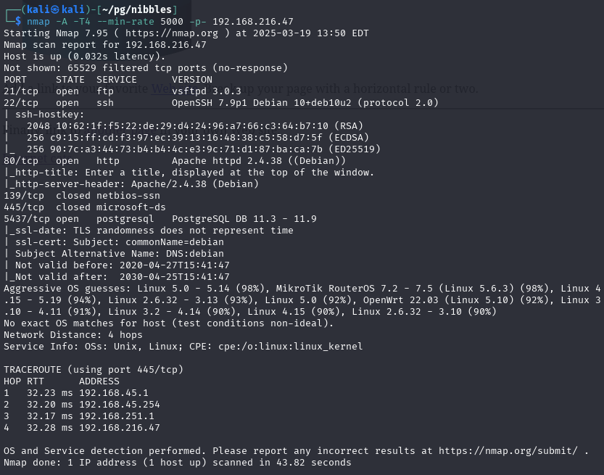
Task: Click the 139/tcp closed netbios-ssn line
Action: (x=81, y=195)
